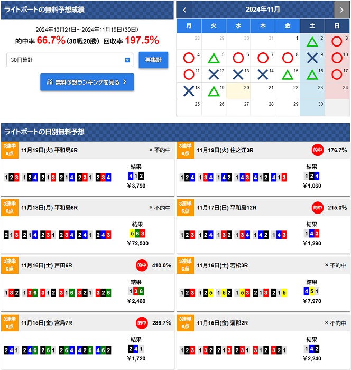Click the 再集計 button
351x370 pixels.
click(x=153, y=60)
